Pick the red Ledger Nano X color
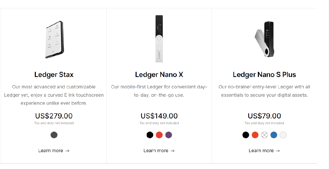The height and width of the screenshot is (169, 329). 159,135
